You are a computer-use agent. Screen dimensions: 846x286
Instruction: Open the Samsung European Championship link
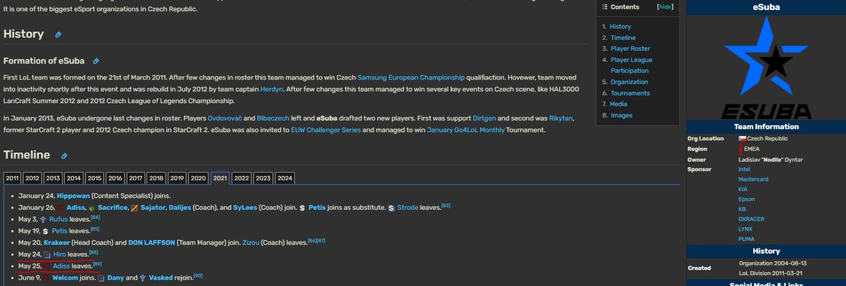click(x=412, y=76)
